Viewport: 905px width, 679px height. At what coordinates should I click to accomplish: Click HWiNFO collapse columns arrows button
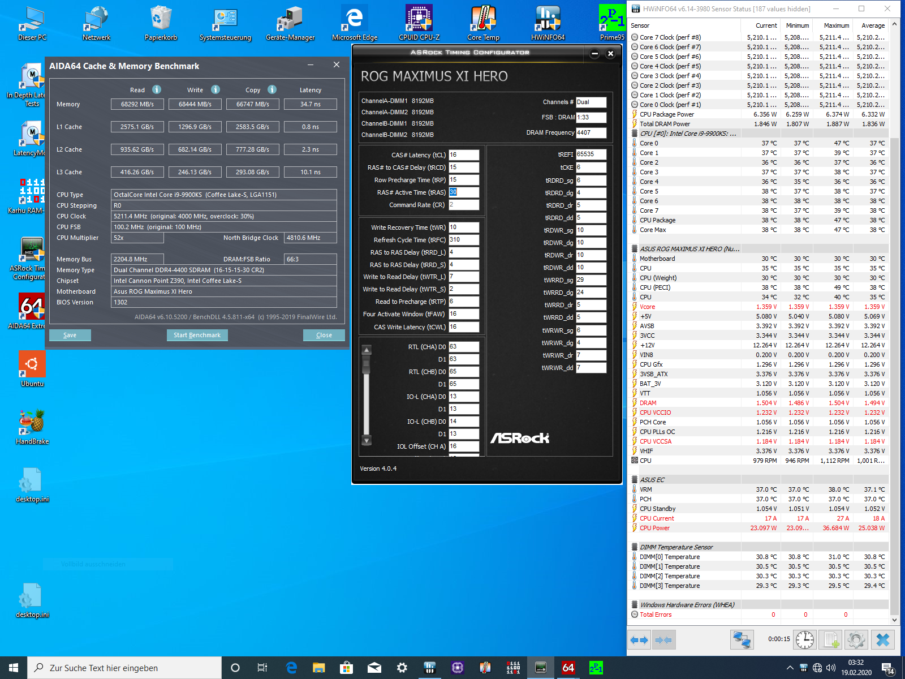coord(663,640)
